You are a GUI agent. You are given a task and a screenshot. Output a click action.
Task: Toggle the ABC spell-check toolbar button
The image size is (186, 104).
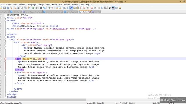click(113, 8)
